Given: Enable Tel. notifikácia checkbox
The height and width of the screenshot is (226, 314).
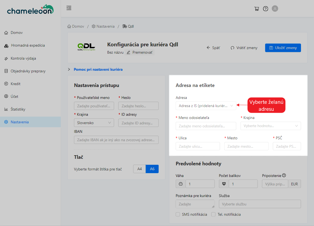Looking at the screenshot, I should pos(213,214).
